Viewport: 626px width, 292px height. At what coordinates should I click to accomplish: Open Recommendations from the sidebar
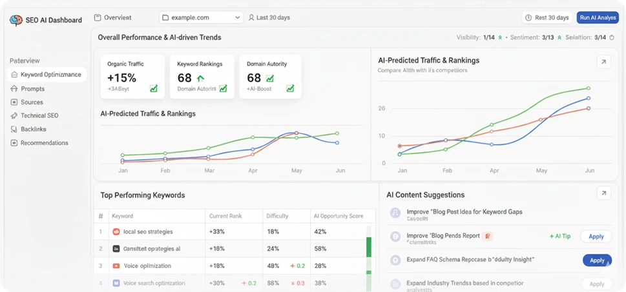click(44, 143)
